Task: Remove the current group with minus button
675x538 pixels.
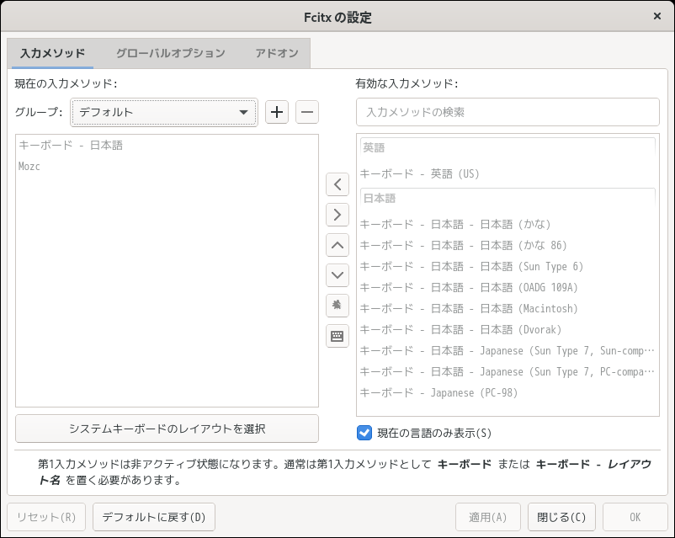Action: 307,112
